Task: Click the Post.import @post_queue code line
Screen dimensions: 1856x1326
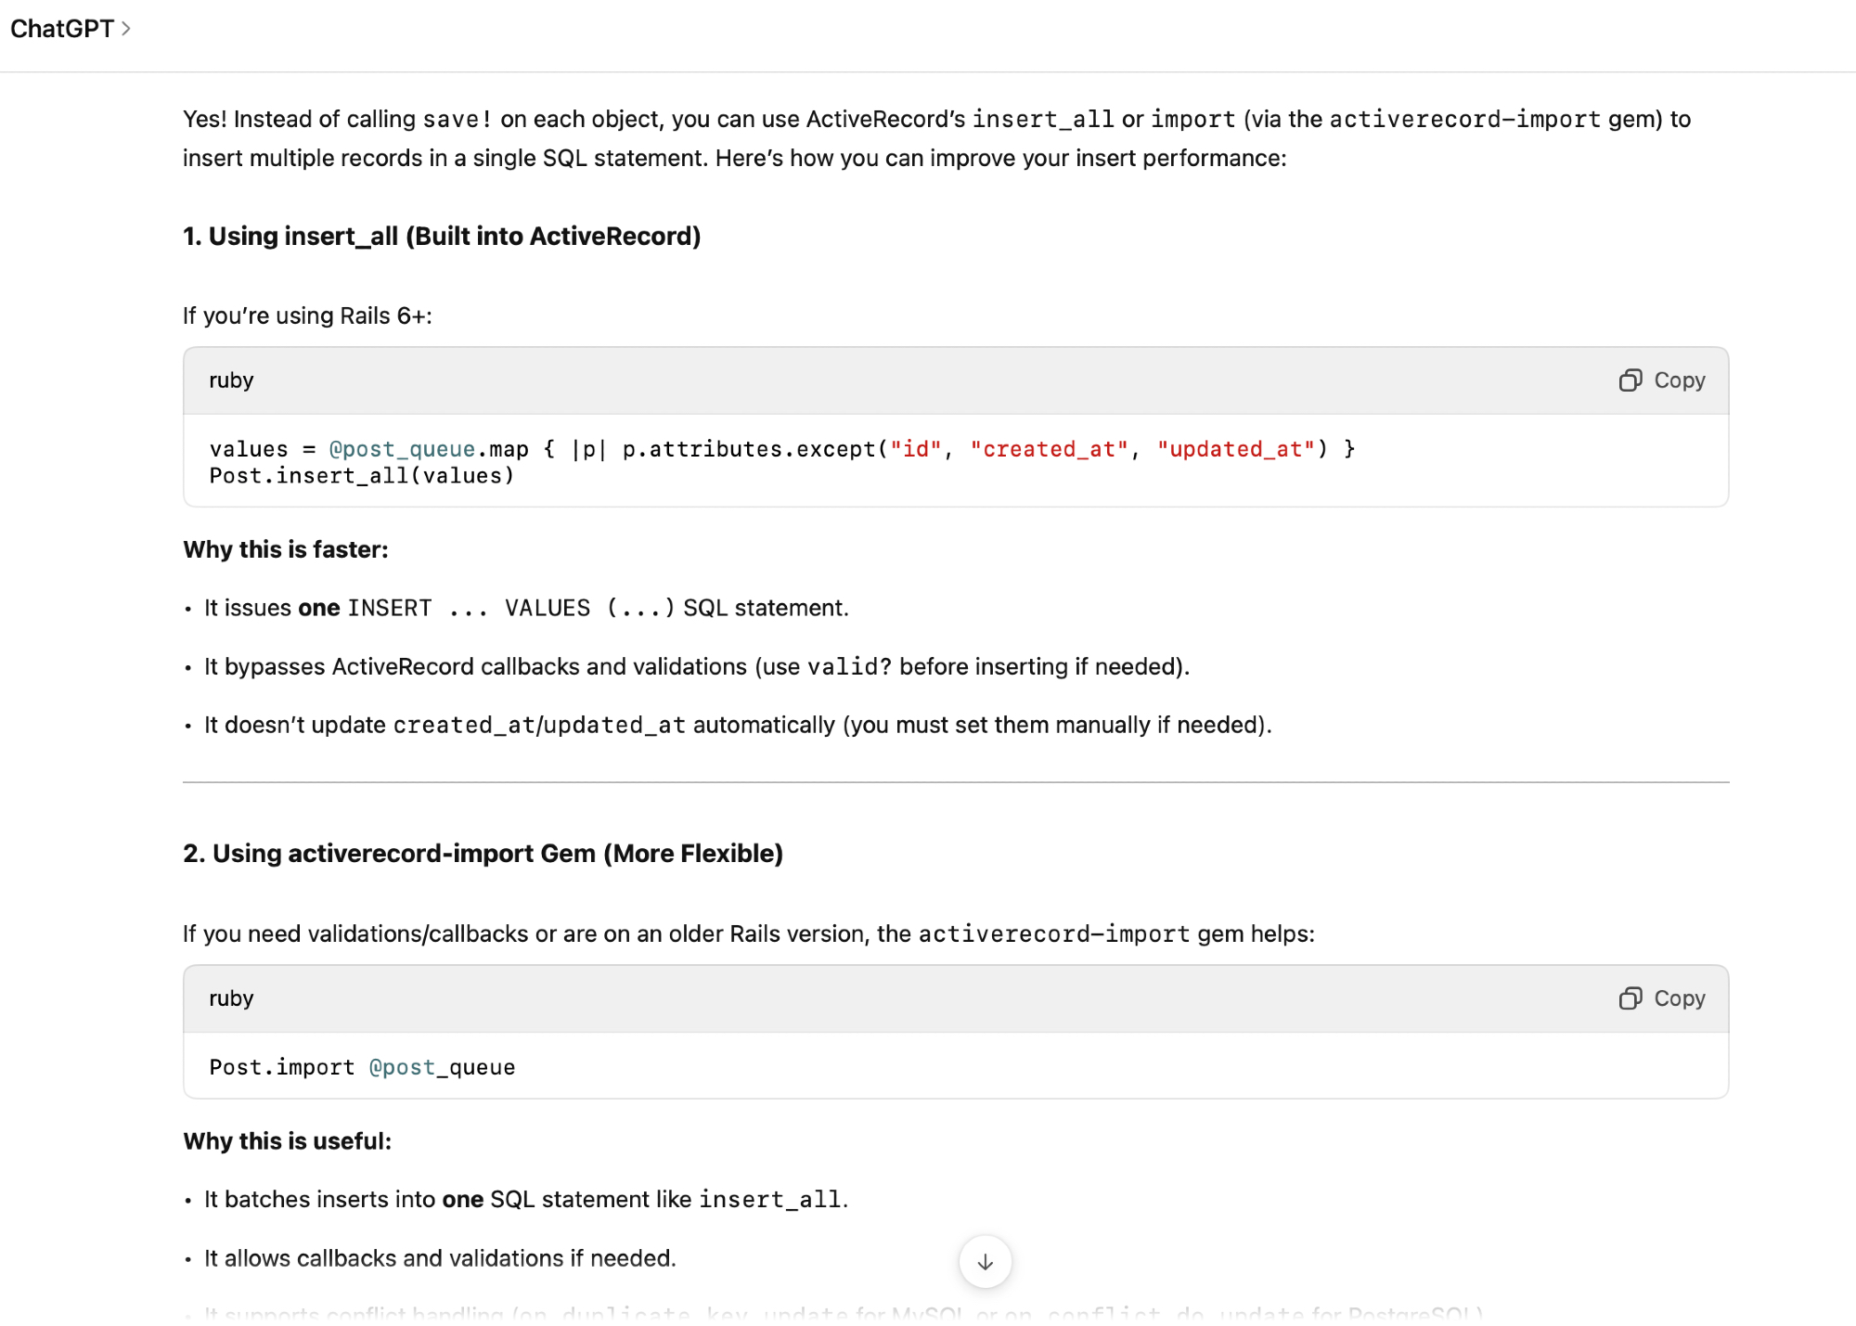Action: click(x=362, y=1067)
